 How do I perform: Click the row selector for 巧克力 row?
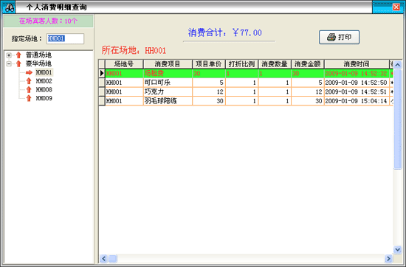click(102, 92)
